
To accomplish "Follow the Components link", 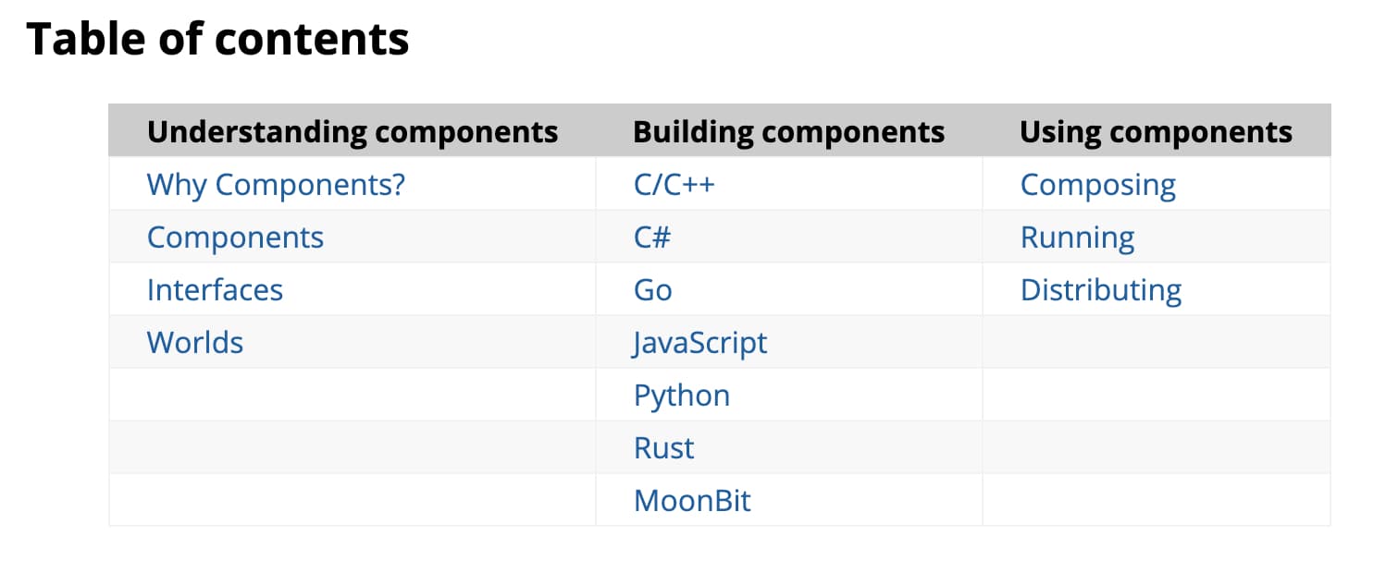I will coord(235,237).
